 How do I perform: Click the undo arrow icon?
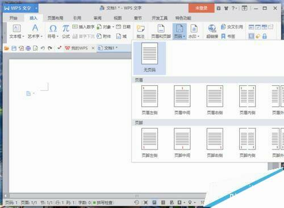43,48
